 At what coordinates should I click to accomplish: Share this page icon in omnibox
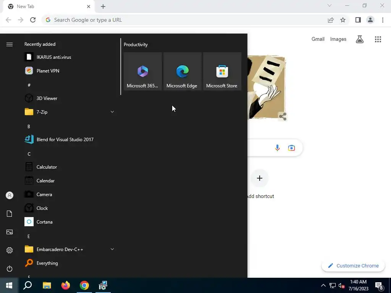click(331, 20)
